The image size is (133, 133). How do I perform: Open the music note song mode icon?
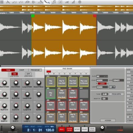54,2
